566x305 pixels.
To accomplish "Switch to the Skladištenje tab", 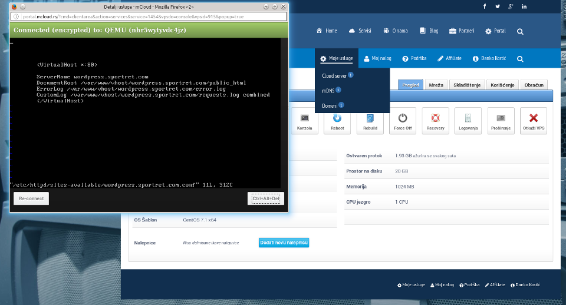I will point(467,85).
